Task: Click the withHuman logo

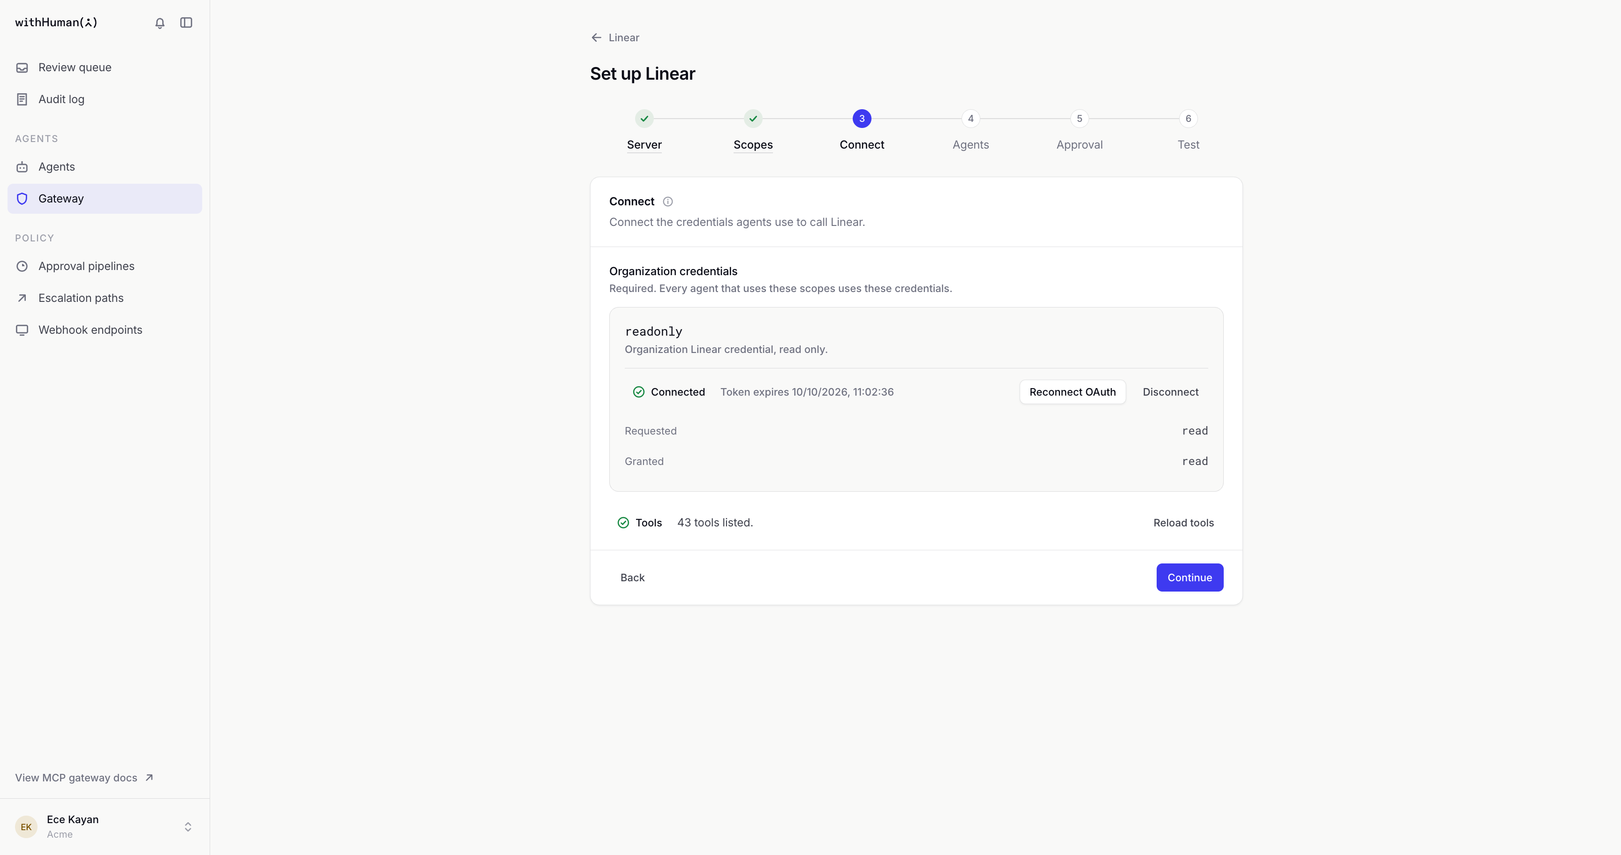Action: click(x=56, y=22)
